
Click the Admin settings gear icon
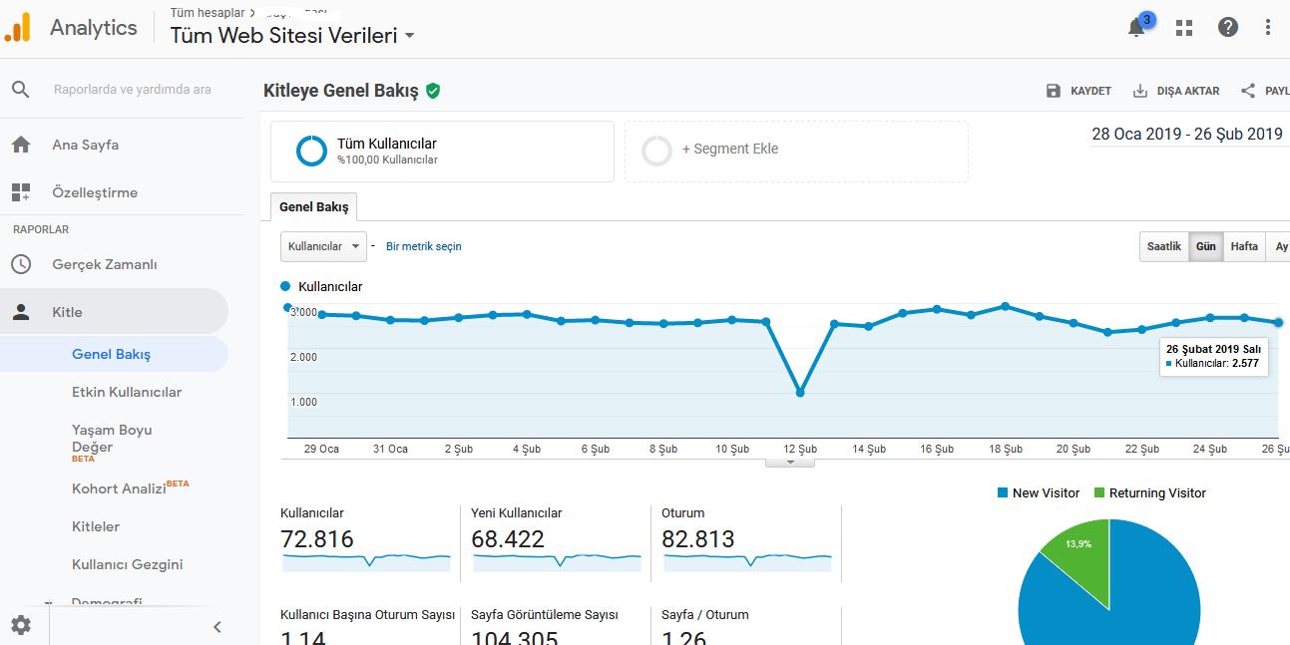click(x=21, y=626)
